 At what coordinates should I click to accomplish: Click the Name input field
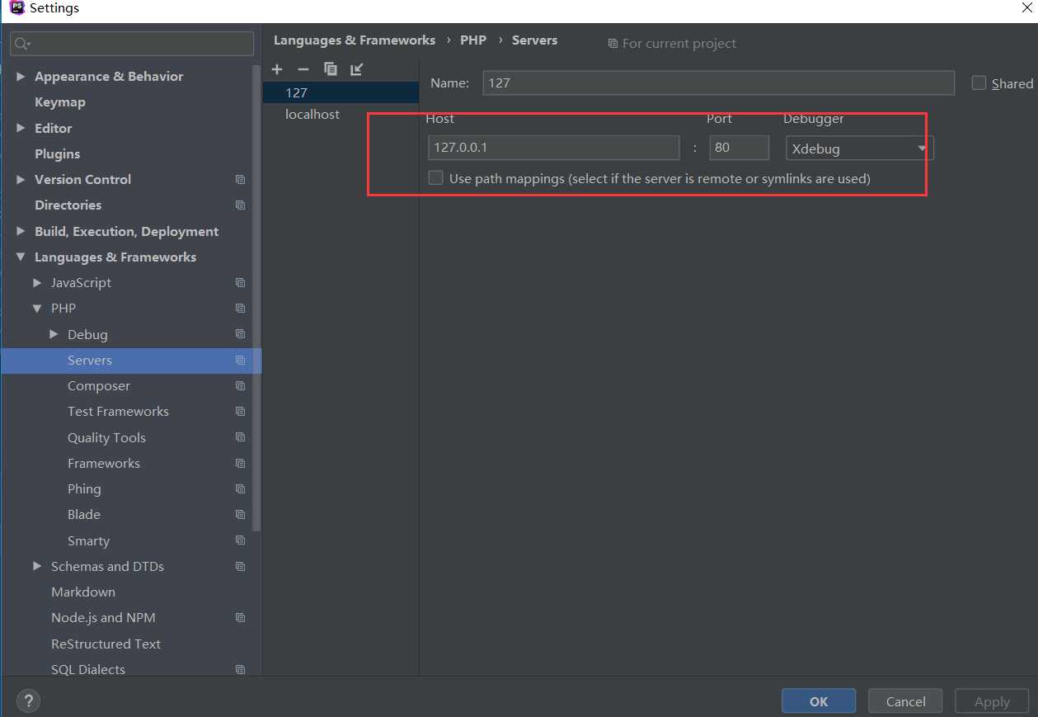718,83
